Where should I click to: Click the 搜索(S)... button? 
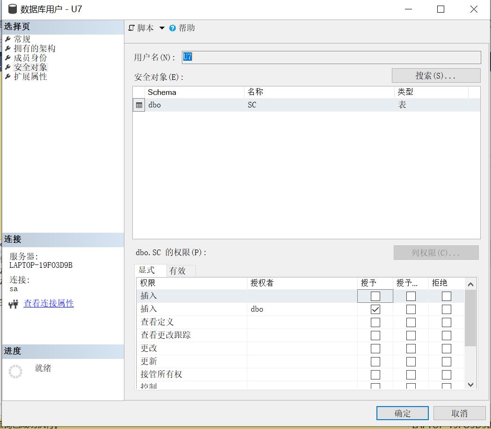[436, 75]
